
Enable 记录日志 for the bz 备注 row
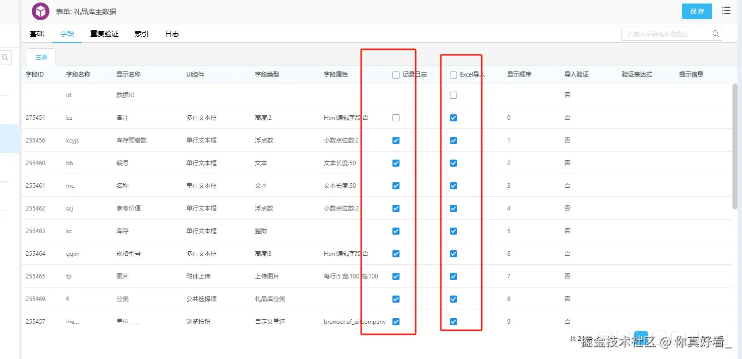(396, 118)
